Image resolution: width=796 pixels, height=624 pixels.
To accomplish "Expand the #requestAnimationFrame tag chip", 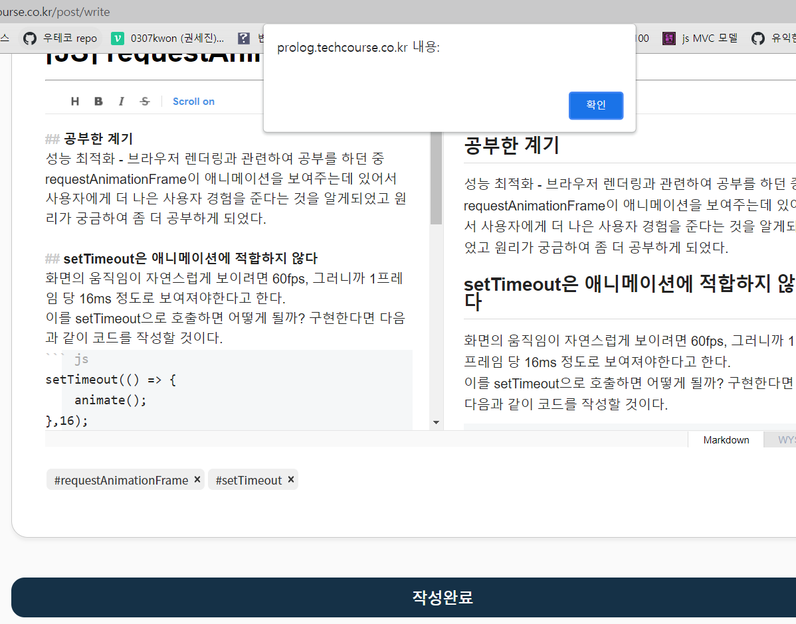I will pyautogui.click(x=120, y=479).
